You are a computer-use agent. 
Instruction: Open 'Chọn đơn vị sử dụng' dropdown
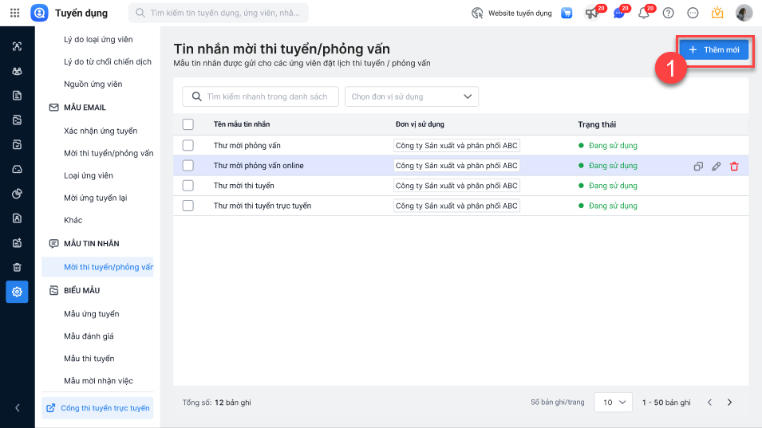click(411, 96)
